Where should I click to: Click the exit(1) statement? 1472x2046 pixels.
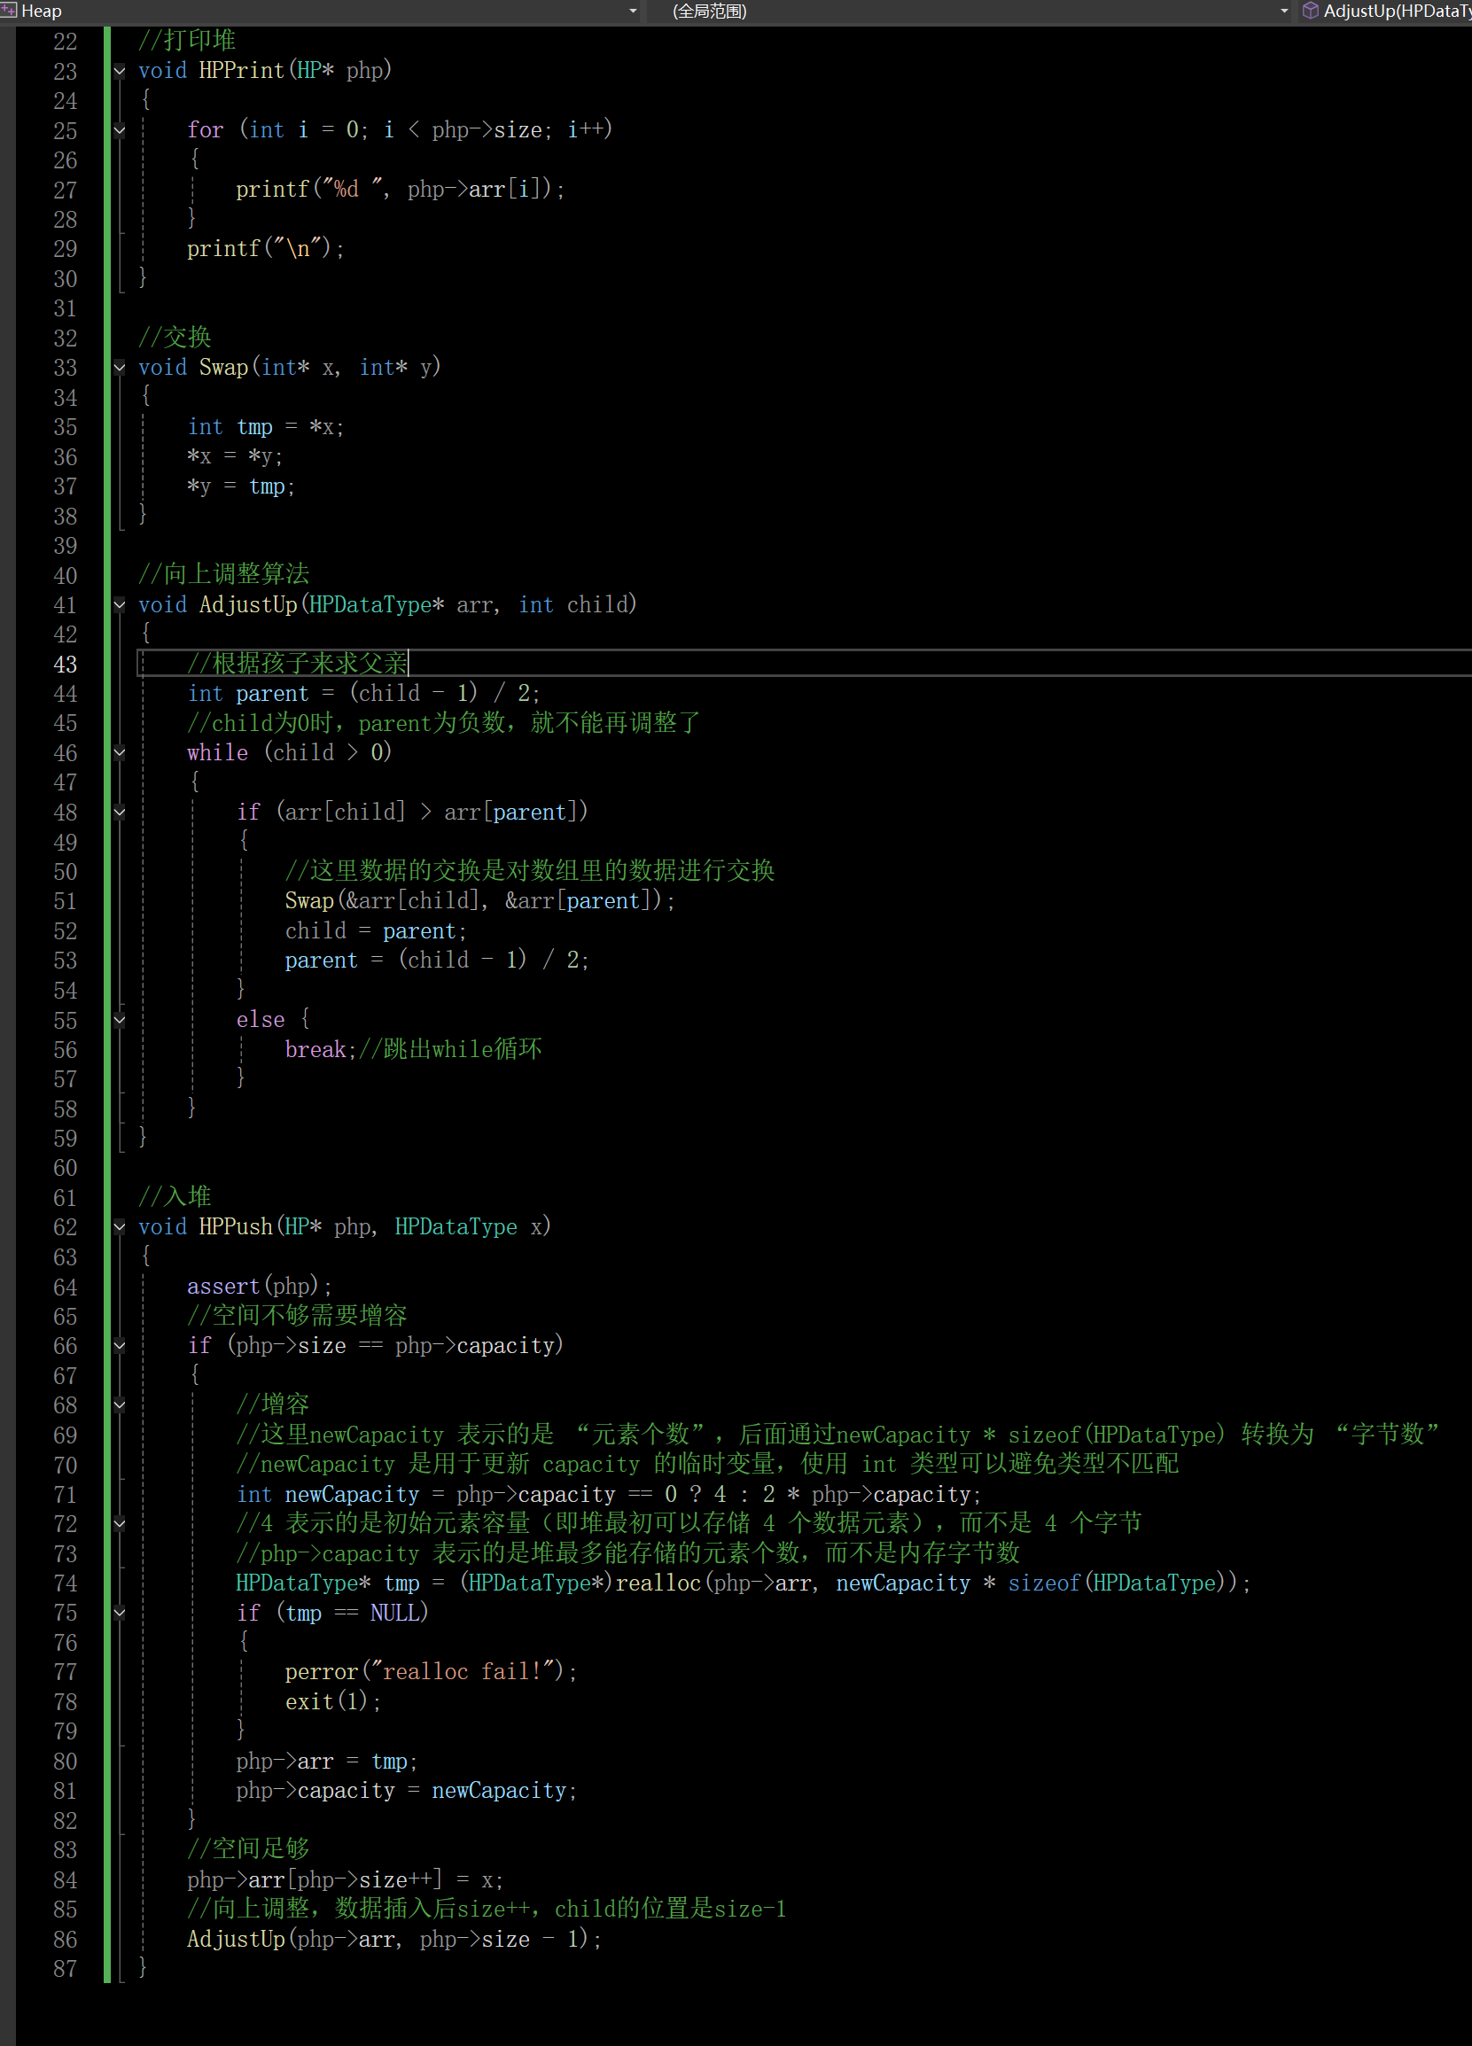333,1701
